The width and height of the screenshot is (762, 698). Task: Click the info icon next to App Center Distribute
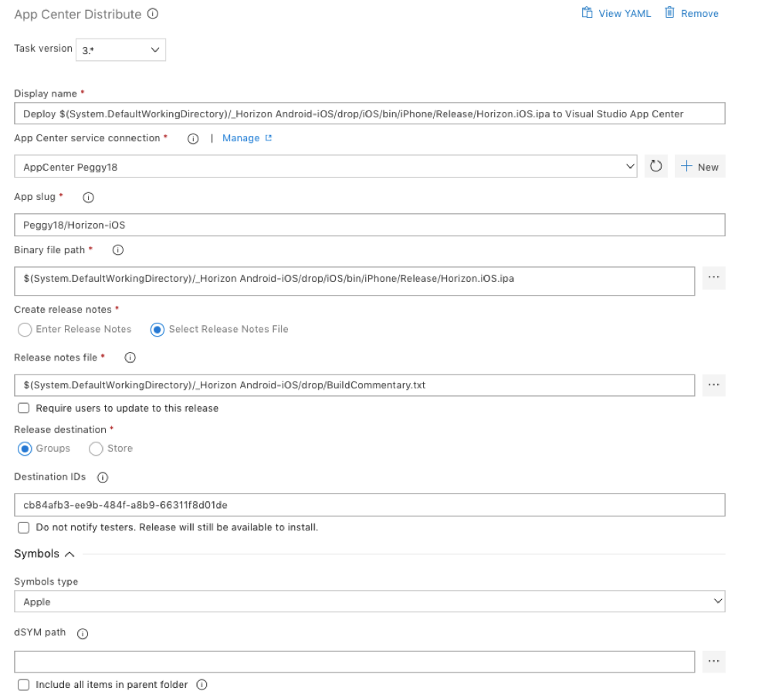tap(153, 14)
